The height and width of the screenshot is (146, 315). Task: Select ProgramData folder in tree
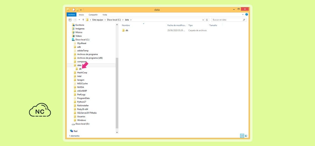pos(83,98)
